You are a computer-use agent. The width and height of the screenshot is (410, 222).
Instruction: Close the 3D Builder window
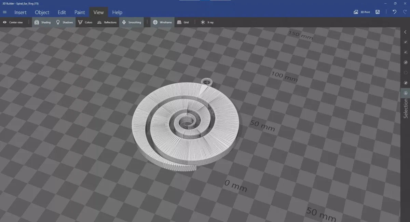coord(405,3)
